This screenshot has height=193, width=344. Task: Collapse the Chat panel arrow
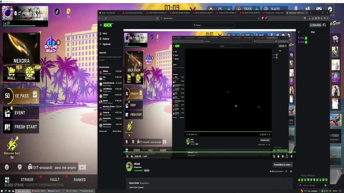click(x=299, y=32)
